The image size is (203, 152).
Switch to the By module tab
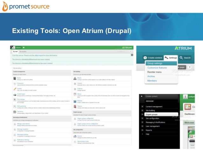(x=23, y=51)
